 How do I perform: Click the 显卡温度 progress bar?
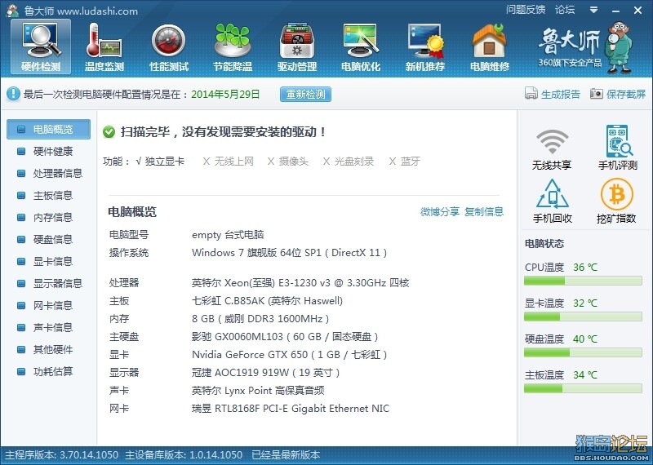pos(583,317)
